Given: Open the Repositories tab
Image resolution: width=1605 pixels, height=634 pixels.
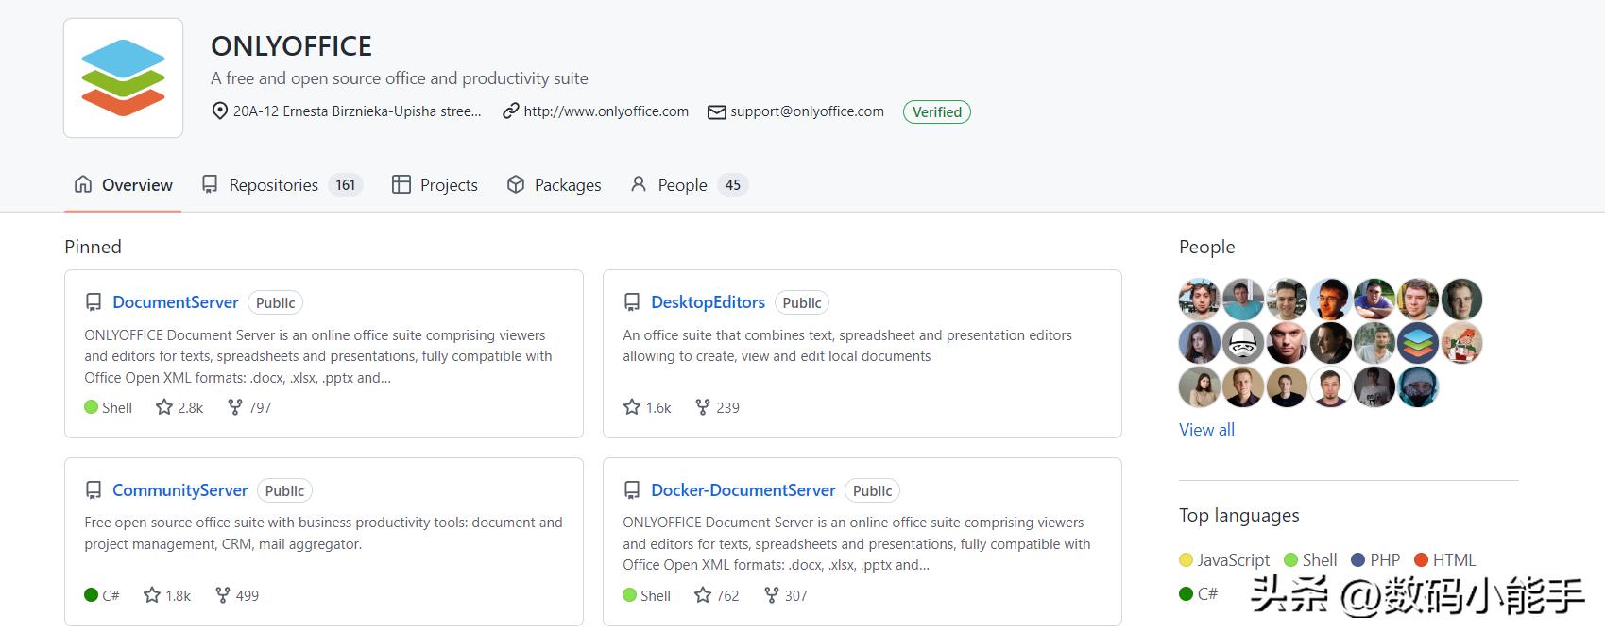Looking at the screenshot, I should 273,185.
